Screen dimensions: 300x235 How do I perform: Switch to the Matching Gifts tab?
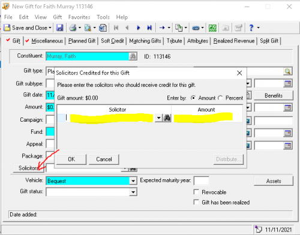(x=145, y=41)
